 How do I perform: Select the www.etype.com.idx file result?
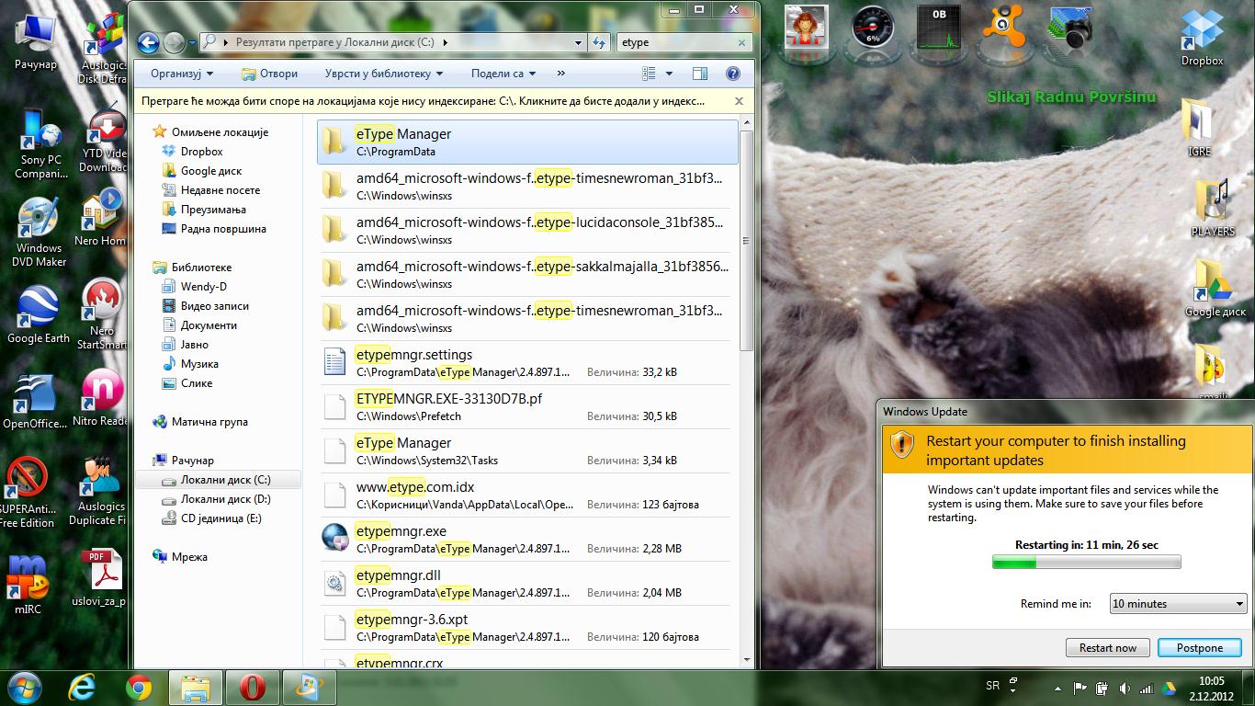coord(527,495)
